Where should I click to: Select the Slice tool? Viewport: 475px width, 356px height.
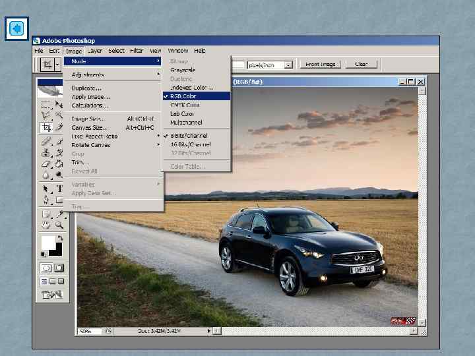point(59,127)
